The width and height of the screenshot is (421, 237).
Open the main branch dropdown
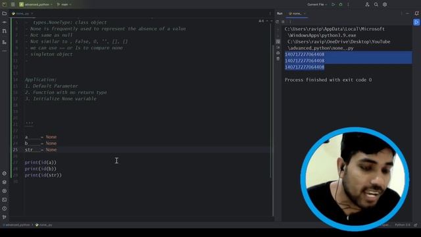64,5
